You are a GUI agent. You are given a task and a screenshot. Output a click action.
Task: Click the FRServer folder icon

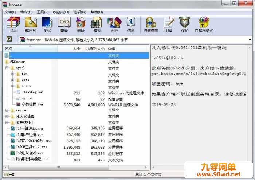point(7,62)
